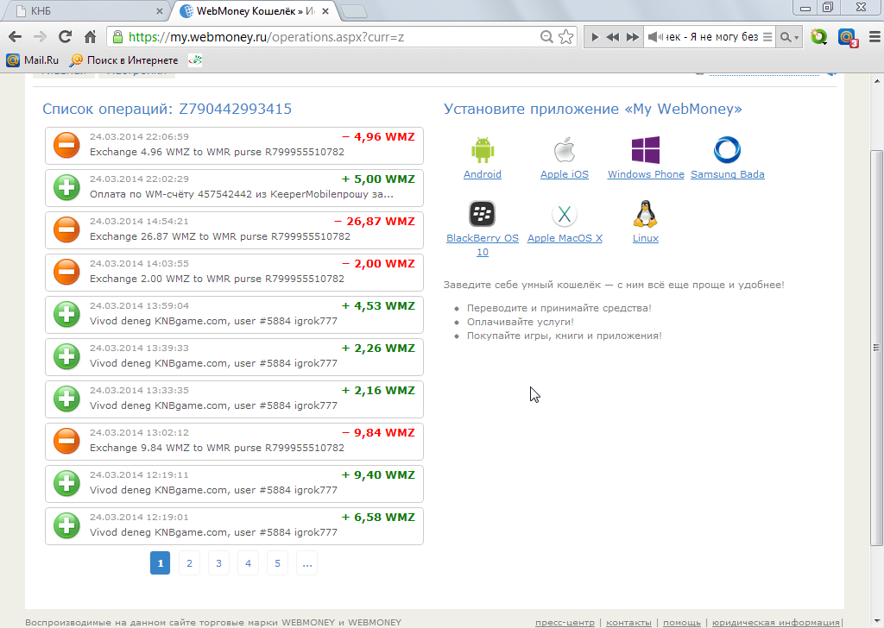Go to operations page 4
The height and width of the screenshot is (628, 884).
[248, 563]
